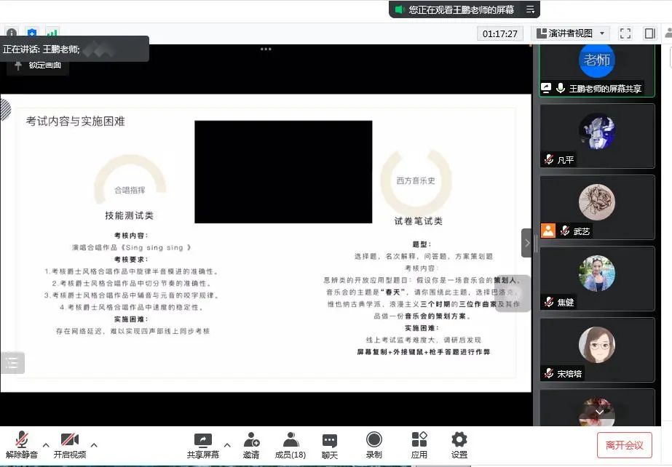This screenshot has width=672, height=467.
Task: Open 成员(18) members list
Action: tap(290, 444)
